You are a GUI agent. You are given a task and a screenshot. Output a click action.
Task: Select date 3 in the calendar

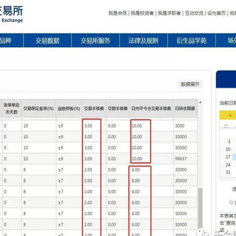[229, 141]
